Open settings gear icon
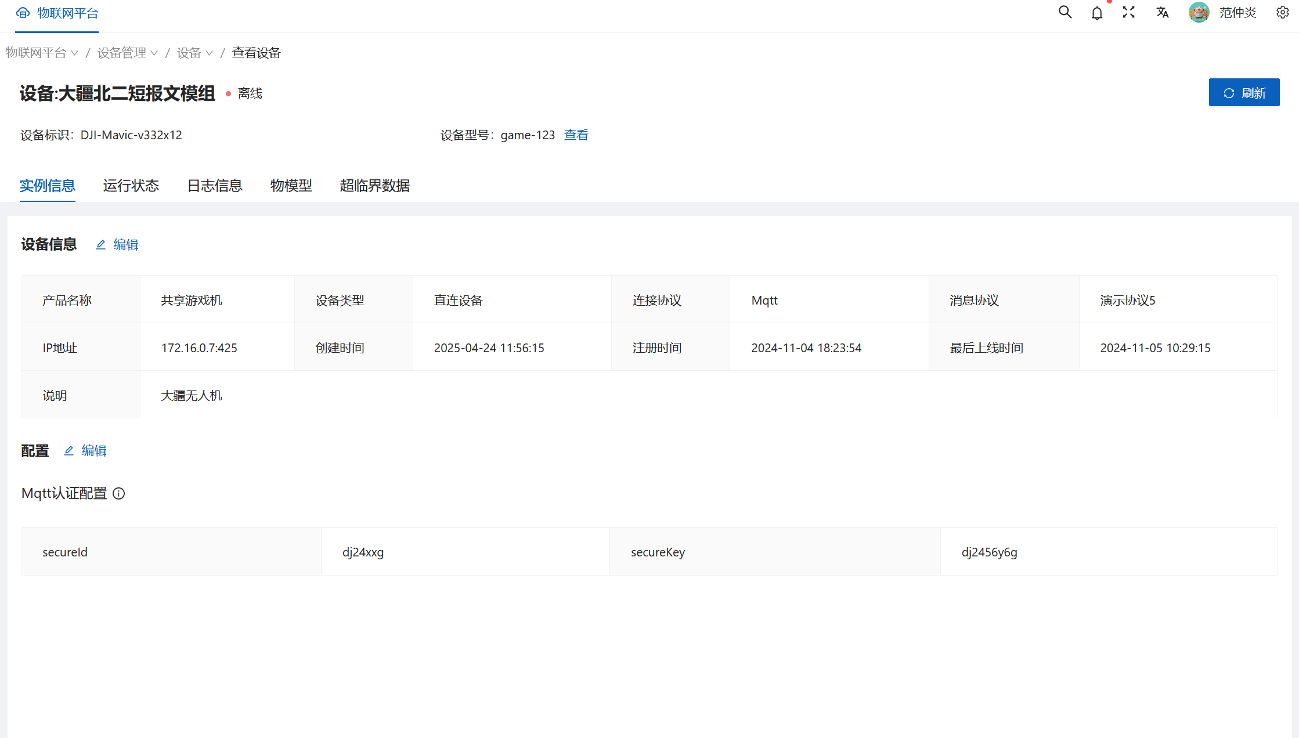The image size is (1299, 738). pyautogui.click(x=1283, y=12)
